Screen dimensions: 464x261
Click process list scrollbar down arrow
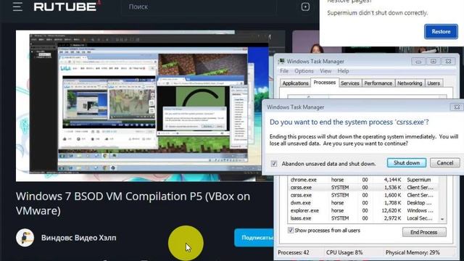coord(442,219)
